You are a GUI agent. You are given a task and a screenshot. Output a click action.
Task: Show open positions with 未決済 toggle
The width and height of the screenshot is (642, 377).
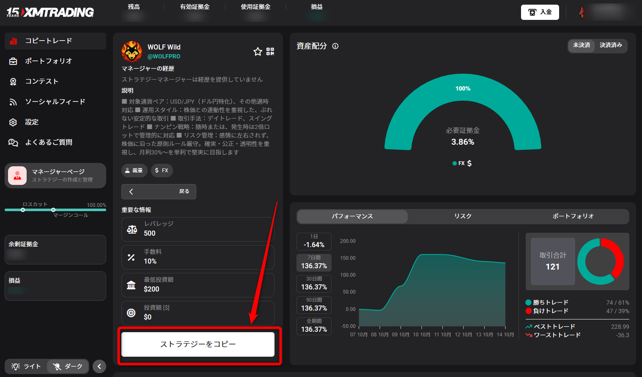click(x=582, y=45)
